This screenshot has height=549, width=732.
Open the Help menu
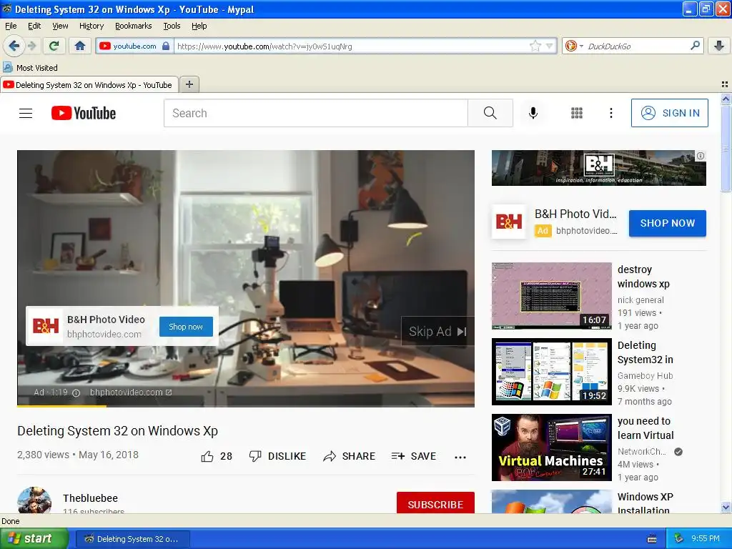click(x=199, y=26)
